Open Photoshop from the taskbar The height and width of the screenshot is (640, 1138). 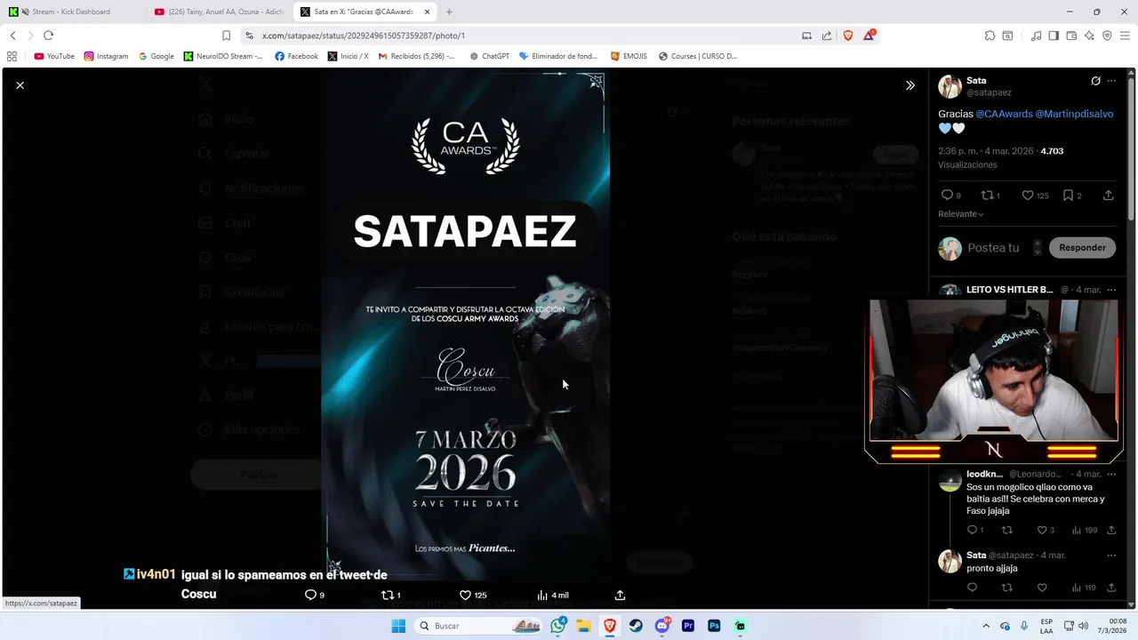click(714, 626)
